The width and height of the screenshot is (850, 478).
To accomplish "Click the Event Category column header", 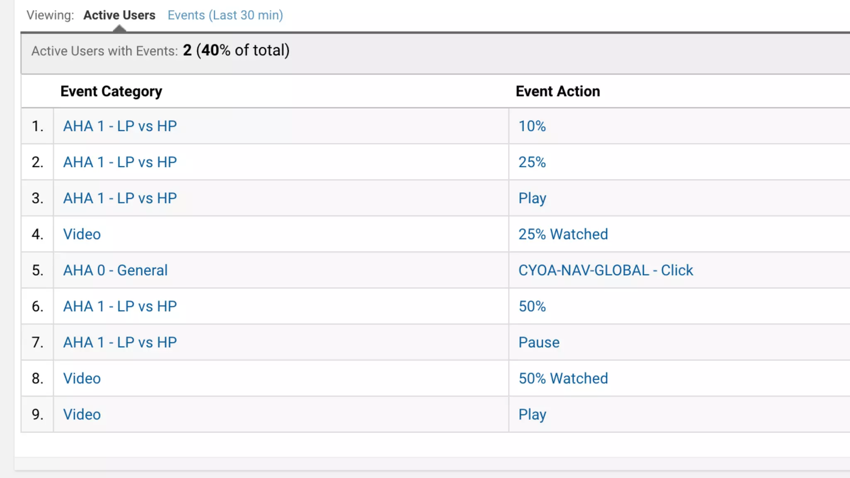I will point(111,91).
